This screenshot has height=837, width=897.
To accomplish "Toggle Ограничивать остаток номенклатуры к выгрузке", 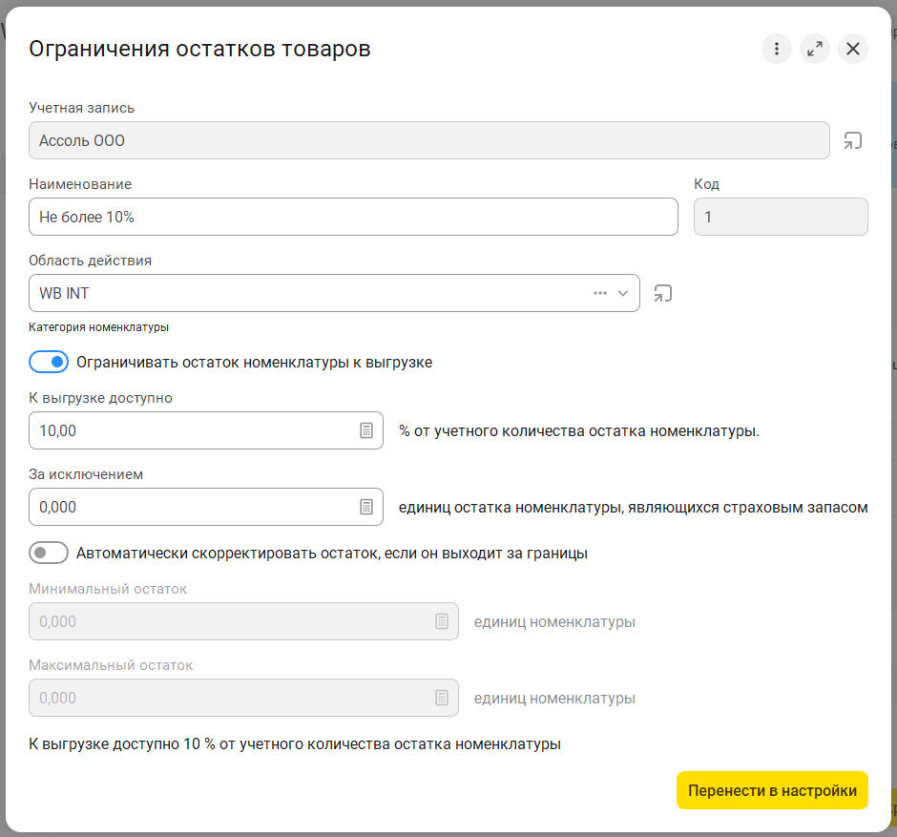I will pos(49,362).
